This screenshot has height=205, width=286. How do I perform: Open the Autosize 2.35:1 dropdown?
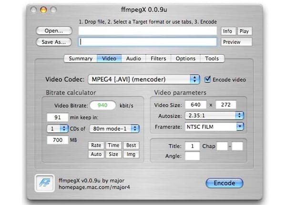pyautogui.click(x=214, y=116)
